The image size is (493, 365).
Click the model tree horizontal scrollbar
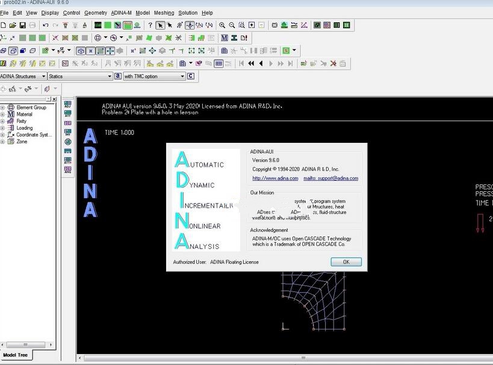(25, 345)
